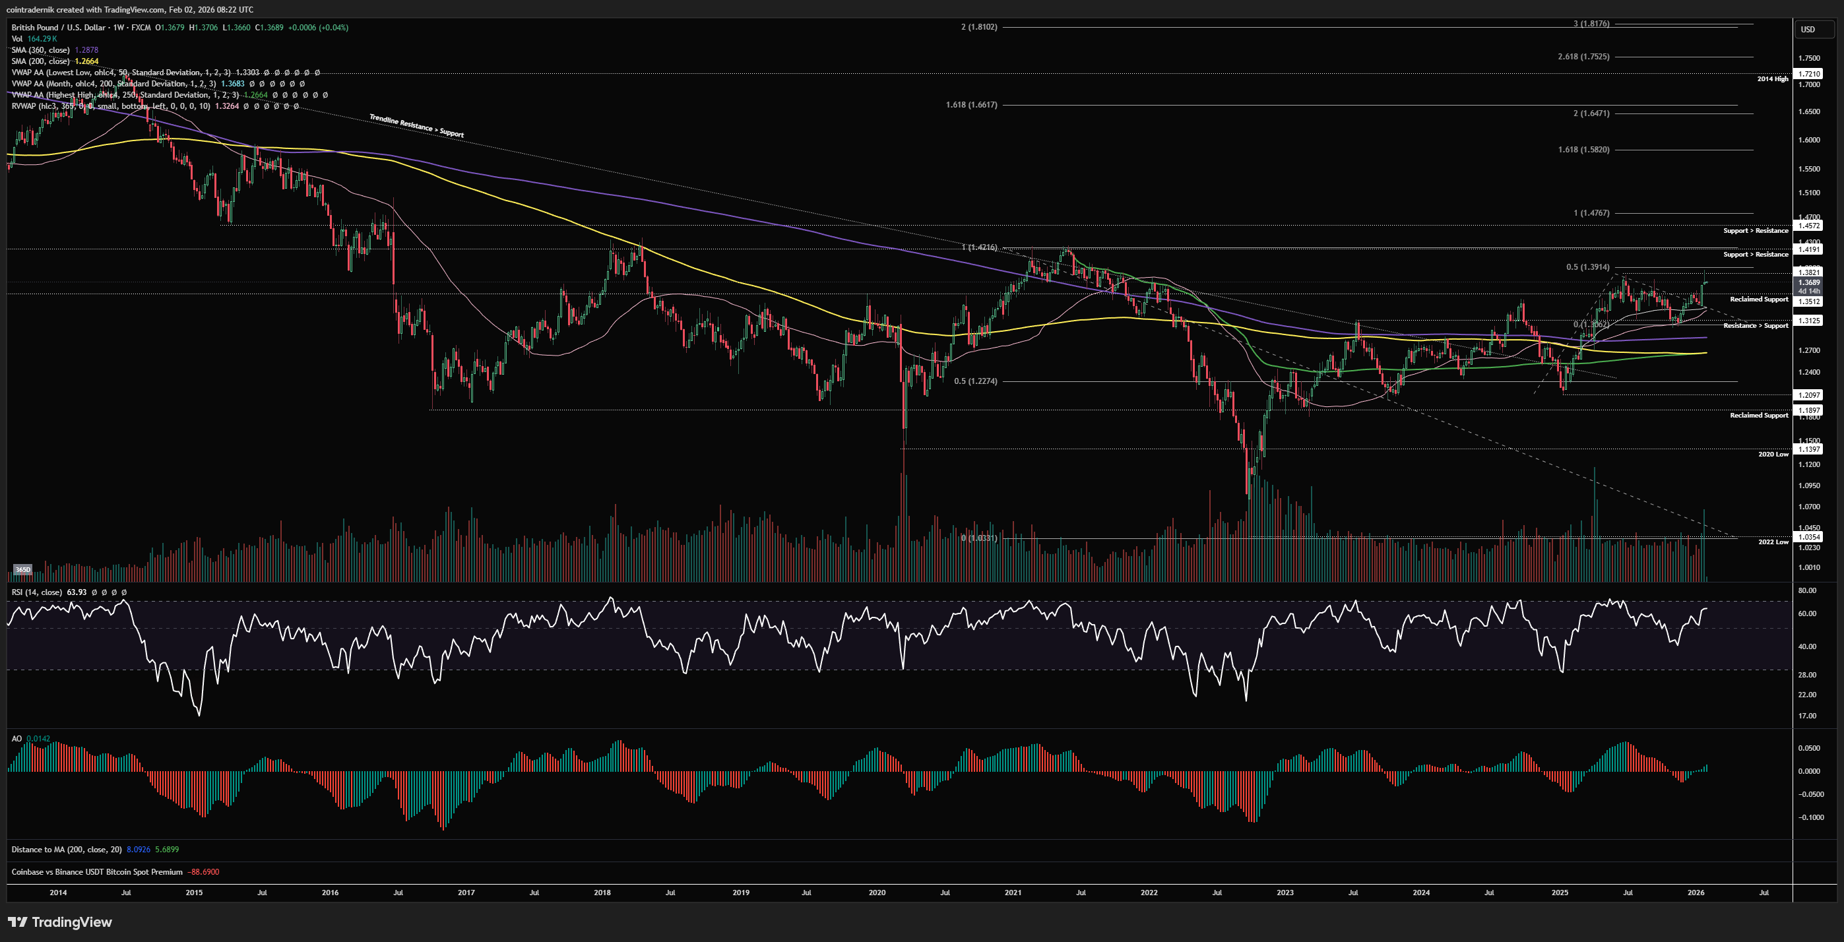Viewport: 1844px width, 942px height.
Task: Click the Vol indicator label
Action: coord(17,39)
